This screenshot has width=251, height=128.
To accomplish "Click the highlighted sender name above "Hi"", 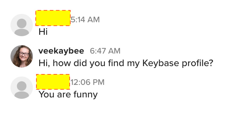I will 53,18.
